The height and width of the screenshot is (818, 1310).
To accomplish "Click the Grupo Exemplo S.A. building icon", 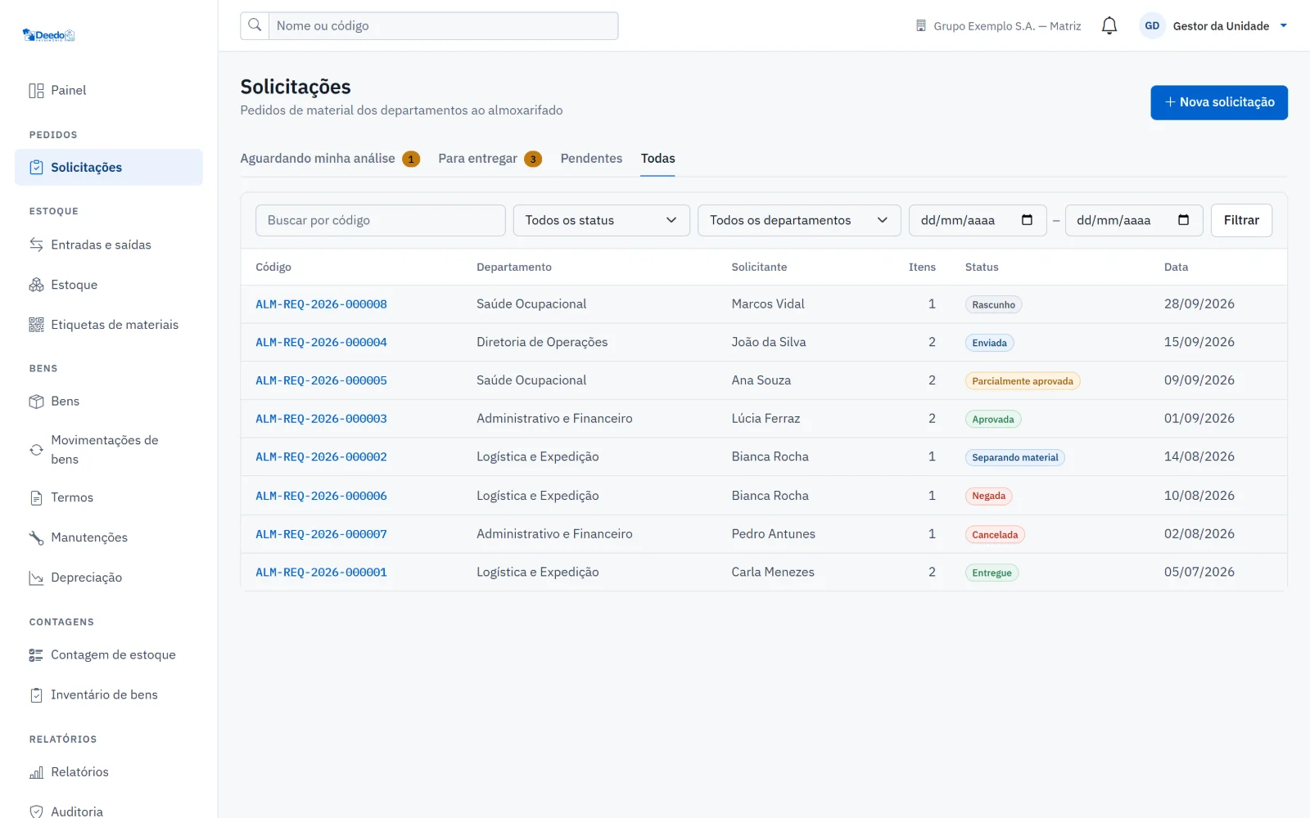I will 921,26.
